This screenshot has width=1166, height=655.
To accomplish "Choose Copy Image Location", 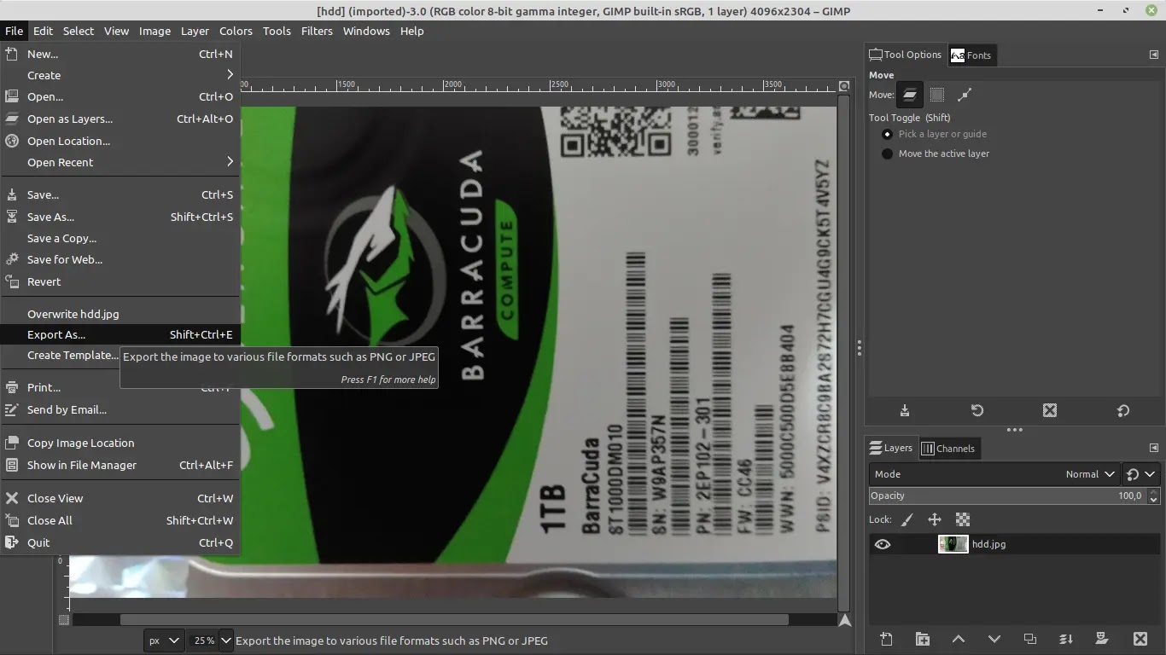I will (x=120, y=443).
